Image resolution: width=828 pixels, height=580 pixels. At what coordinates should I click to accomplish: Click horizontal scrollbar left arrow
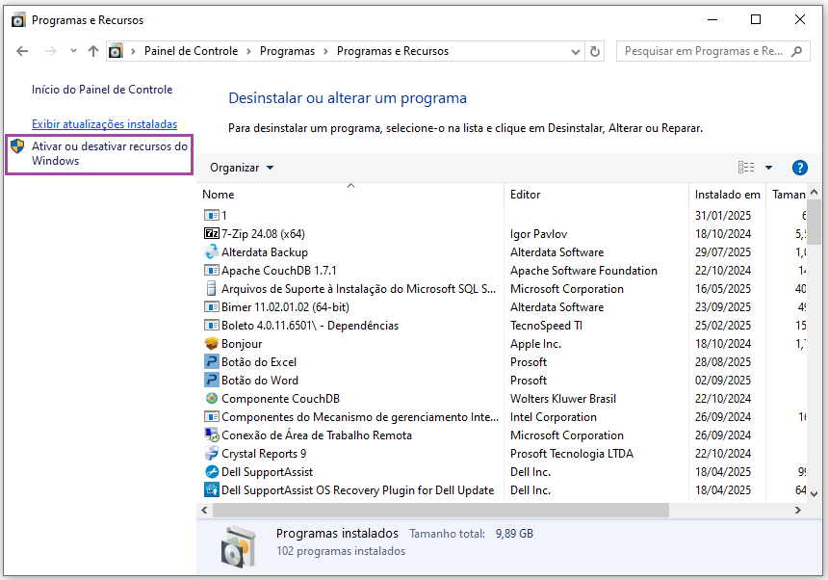click(204, 511)
